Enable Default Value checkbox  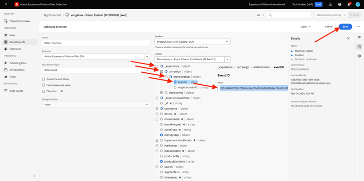(x=43, y=79)
